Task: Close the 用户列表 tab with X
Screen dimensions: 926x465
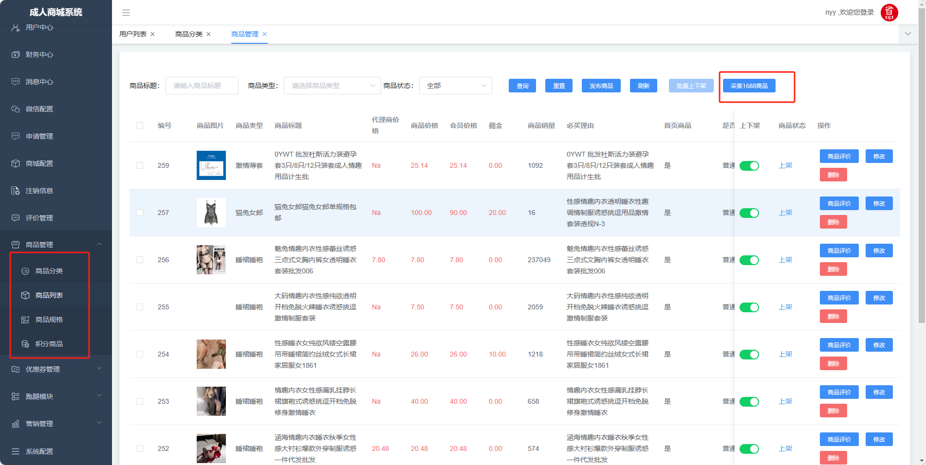Action: pyautogui.click(x=153, y=34)
